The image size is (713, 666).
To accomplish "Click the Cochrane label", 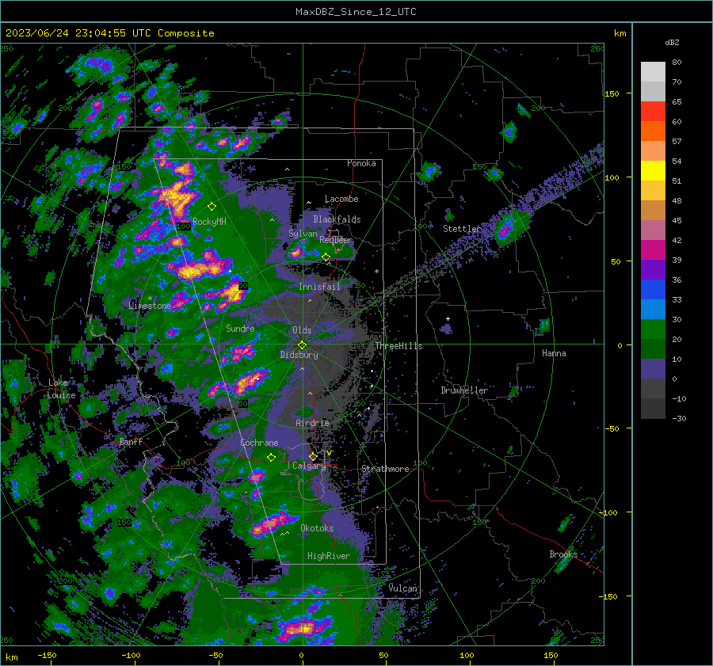I will [259, 443].
